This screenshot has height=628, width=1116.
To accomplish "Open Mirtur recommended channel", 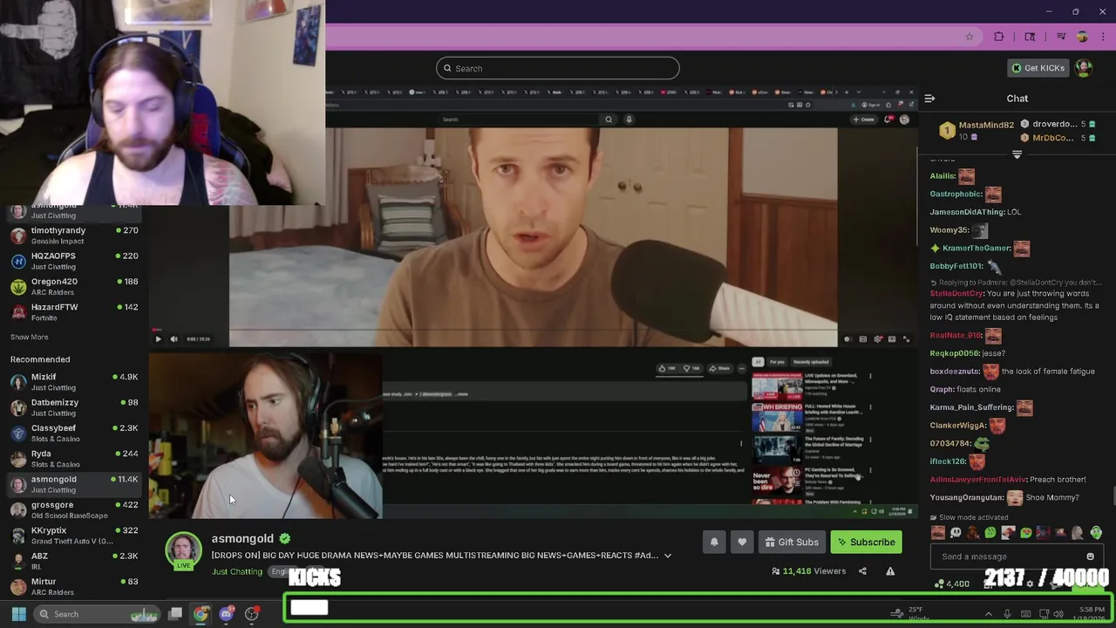I will point(74,586).
